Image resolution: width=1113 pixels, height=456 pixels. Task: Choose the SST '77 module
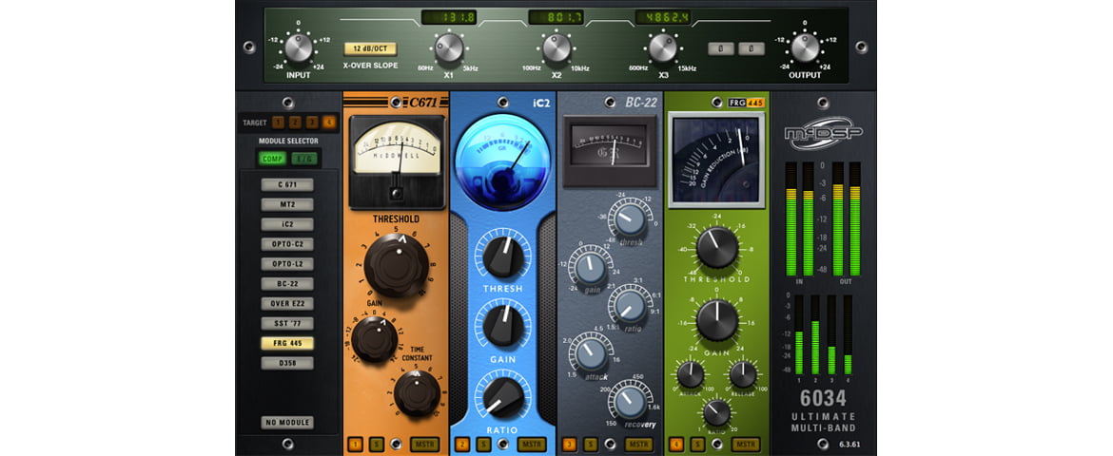[x=287, y=323]
